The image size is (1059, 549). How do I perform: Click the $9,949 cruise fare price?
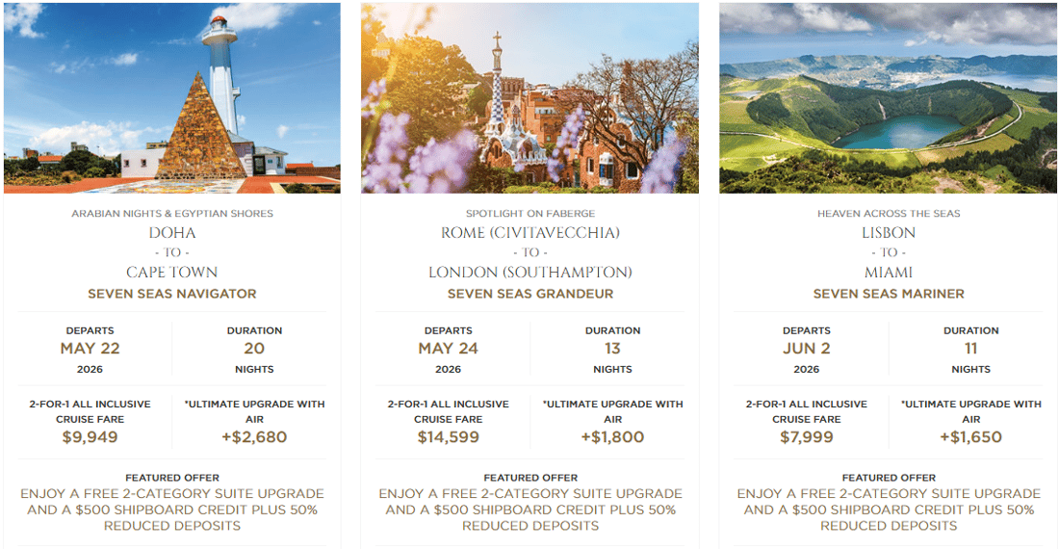pos(90,437)
